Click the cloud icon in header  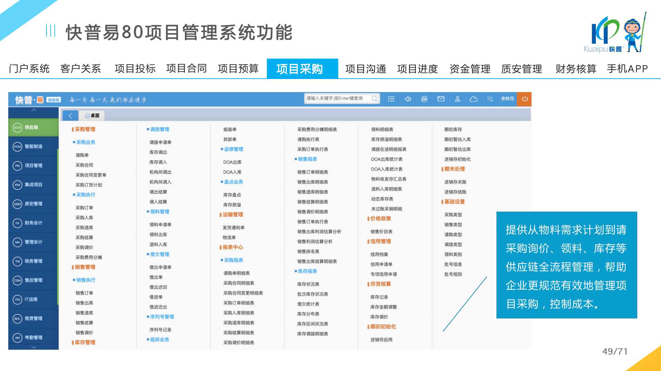474,99
